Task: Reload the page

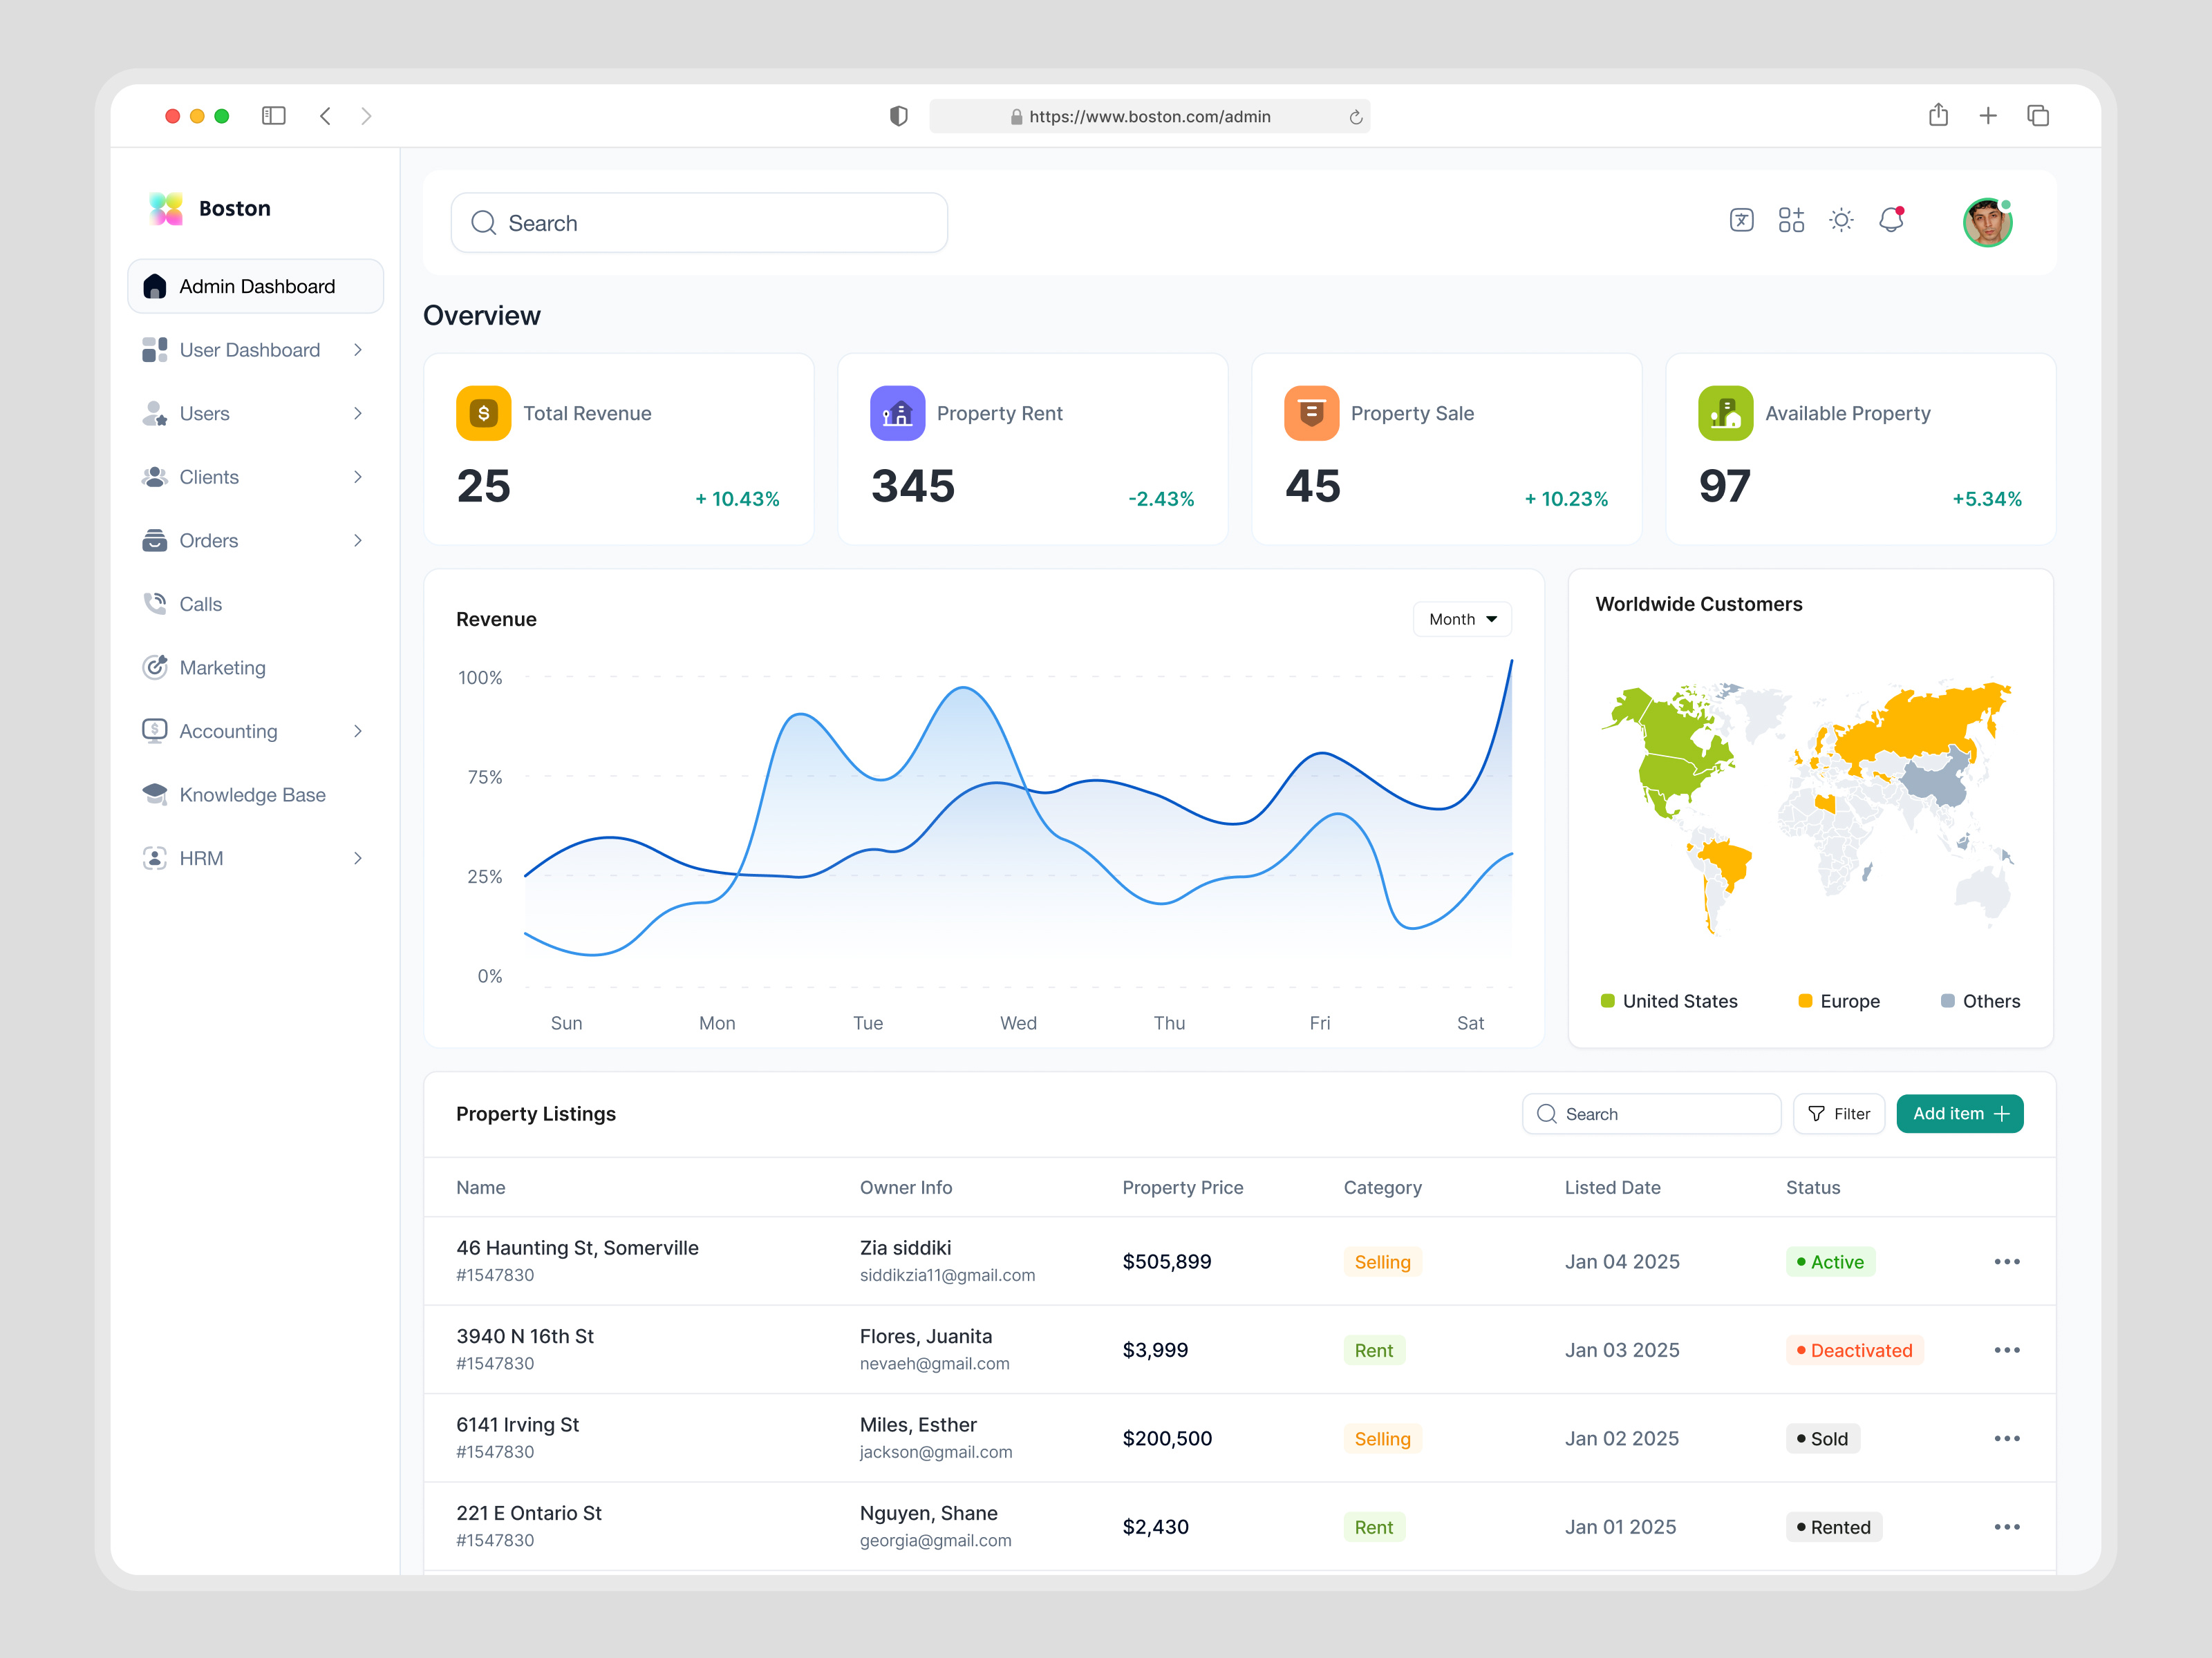Action: click(x=1356, y=117)
